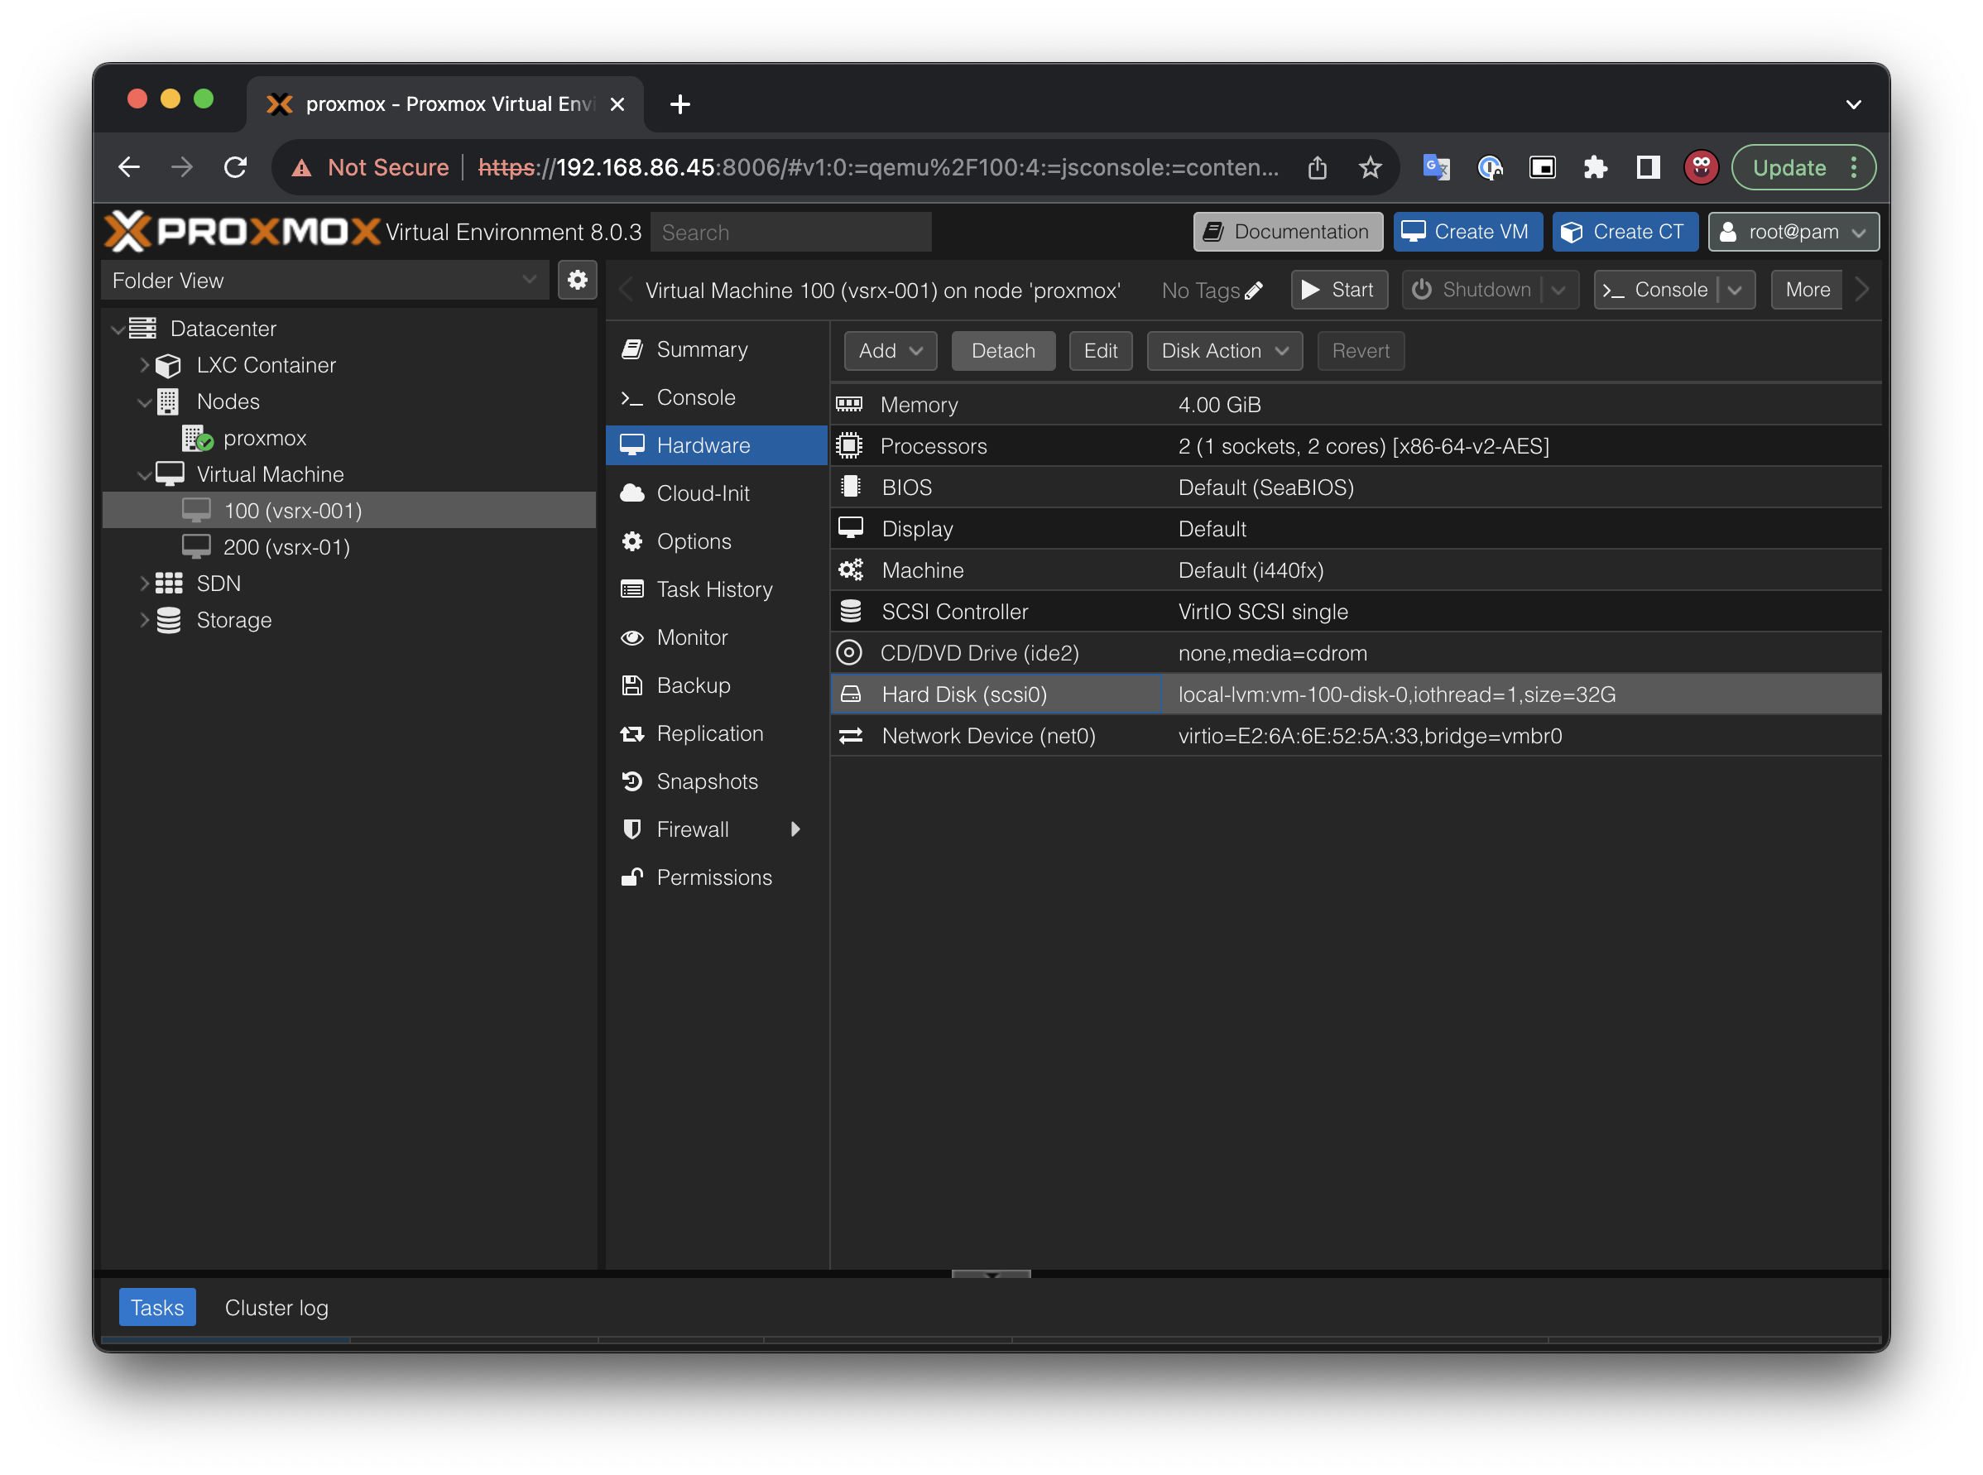
Task: Collapse the Virtual Machine tree folder
Action: click(x=144, y=475)
